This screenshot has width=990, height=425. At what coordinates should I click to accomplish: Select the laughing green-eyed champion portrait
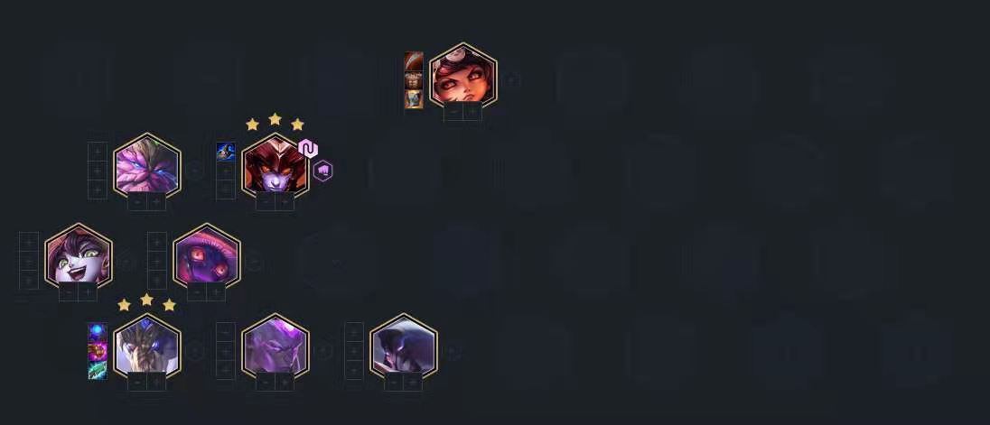coord(79,256)
